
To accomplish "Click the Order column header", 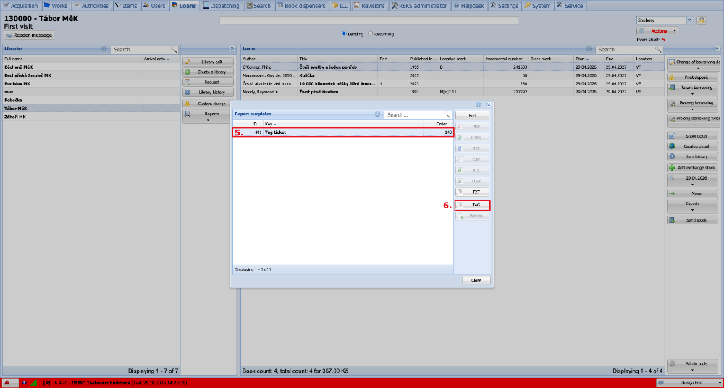I will tap(438, 125).
